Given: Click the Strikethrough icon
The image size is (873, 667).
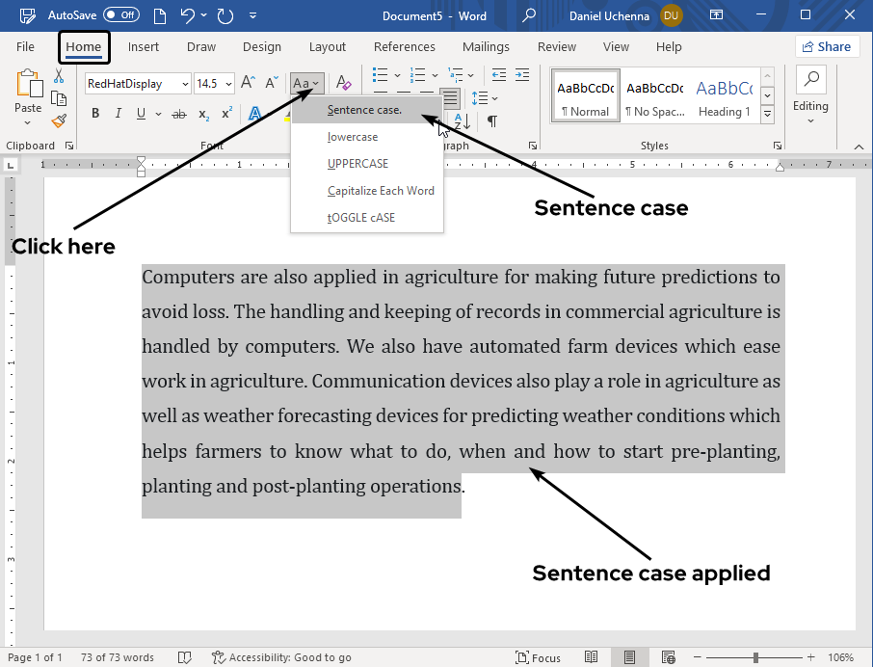Looking at the screenshot, I should 177,113.
